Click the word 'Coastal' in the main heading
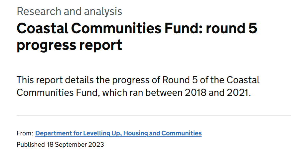The width and height of the screenshot is (291, 162). pyautogui.click(x=43, y=28)
